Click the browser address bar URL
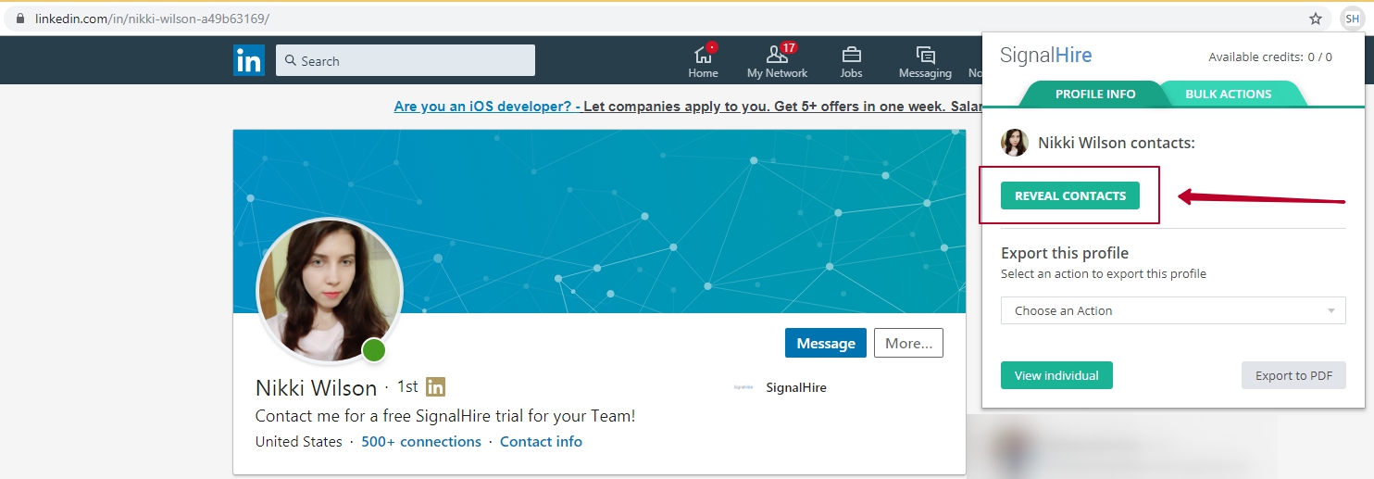The image size is (1374, 479). point(152,19)
